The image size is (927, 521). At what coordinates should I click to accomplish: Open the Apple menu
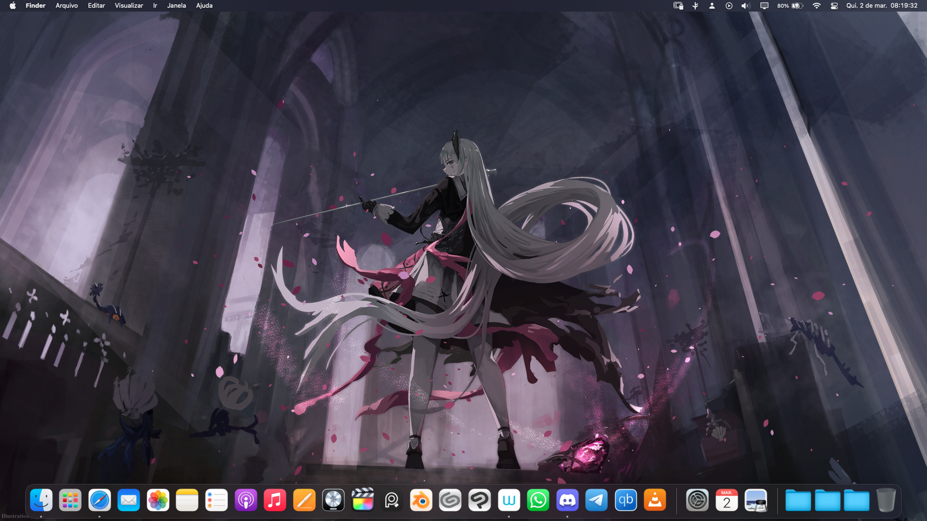pyautogui.click(x=13, y=6)
